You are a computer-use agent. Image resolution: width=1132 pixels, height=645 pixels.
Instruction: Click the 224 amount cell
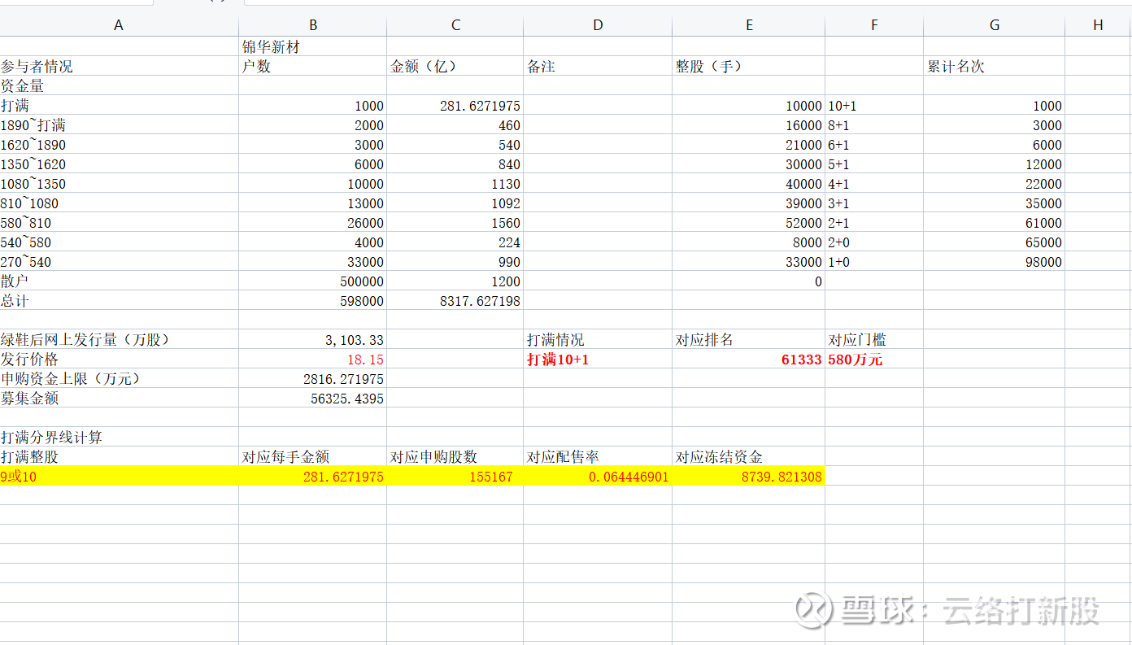coord(455,242)
